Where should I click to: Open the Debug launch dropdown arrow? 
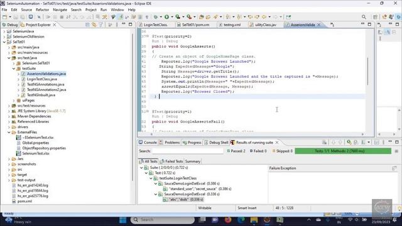[x=161, y=17]
